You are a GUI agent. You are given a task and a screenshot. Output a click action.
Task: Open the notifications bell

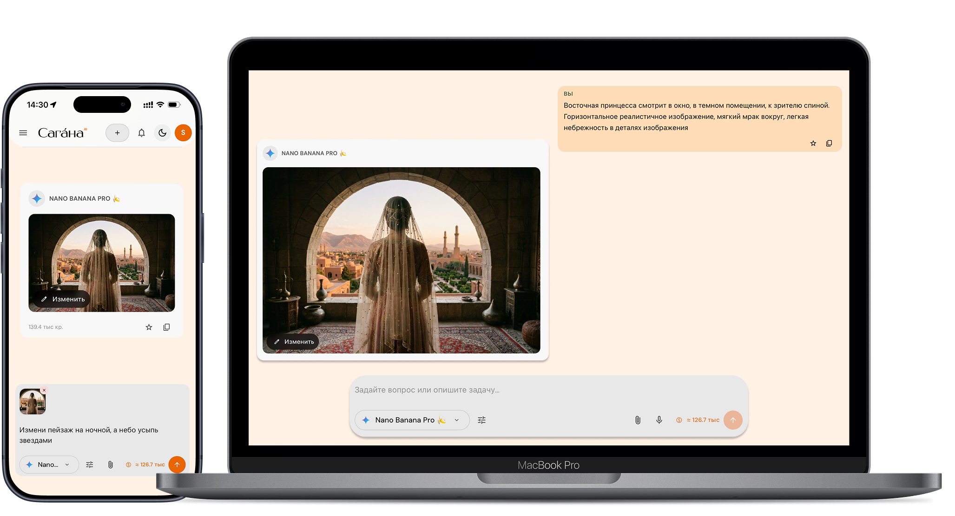(x=142, y=133)
